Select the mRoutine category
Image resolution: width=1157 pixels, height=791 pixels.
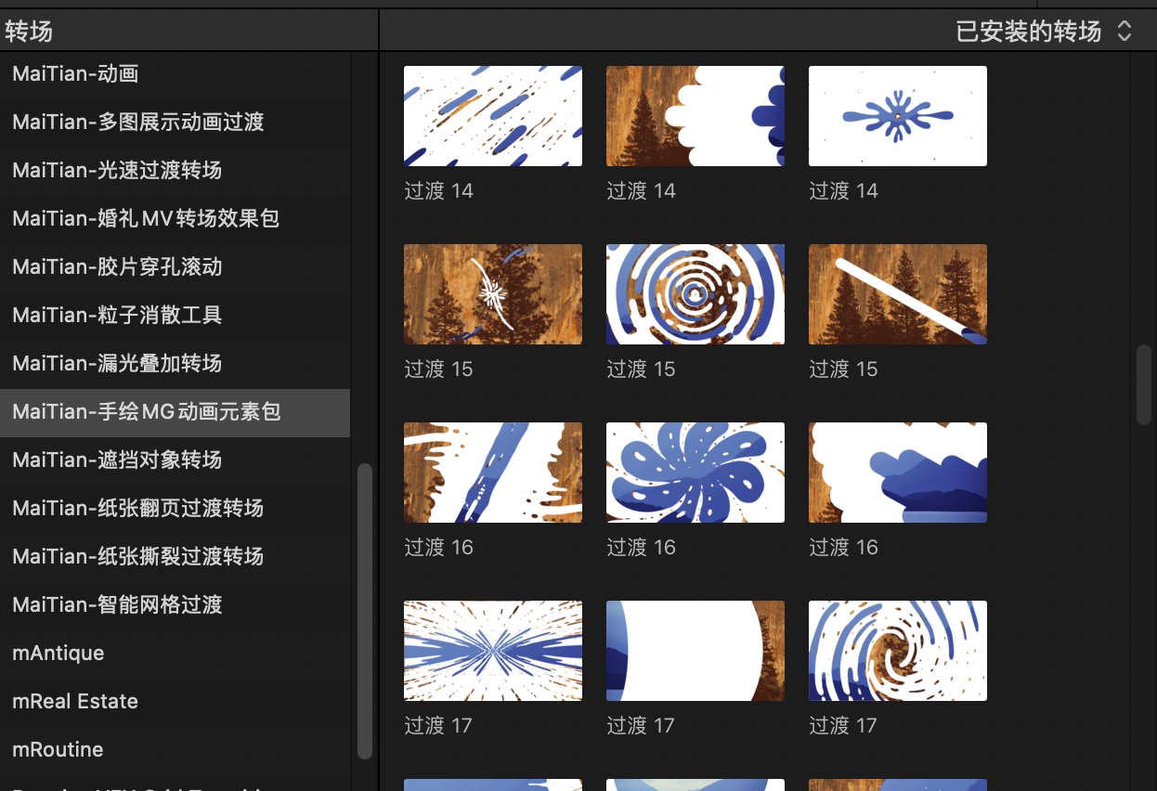coord(175,749)
